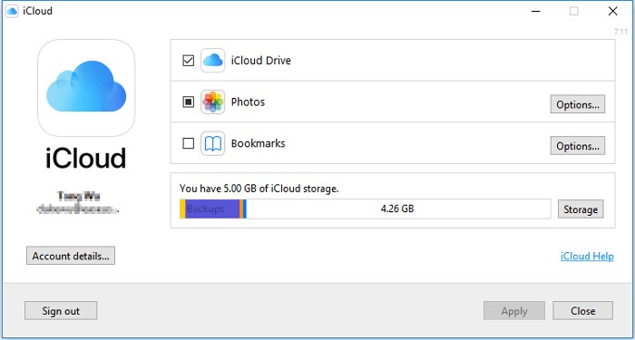
Task: Click the purple Backups storage segment
Action: point(212,209)
